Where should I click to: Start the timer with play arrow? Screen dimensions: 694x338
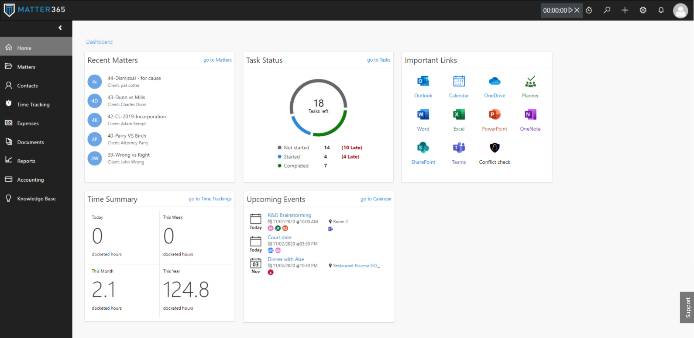tap(570, 10)
